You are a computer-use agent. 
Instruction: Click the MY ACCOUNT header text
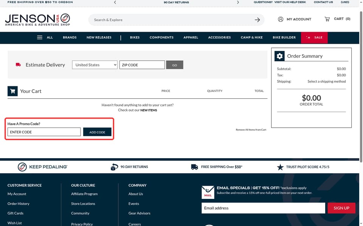[299, 19]
